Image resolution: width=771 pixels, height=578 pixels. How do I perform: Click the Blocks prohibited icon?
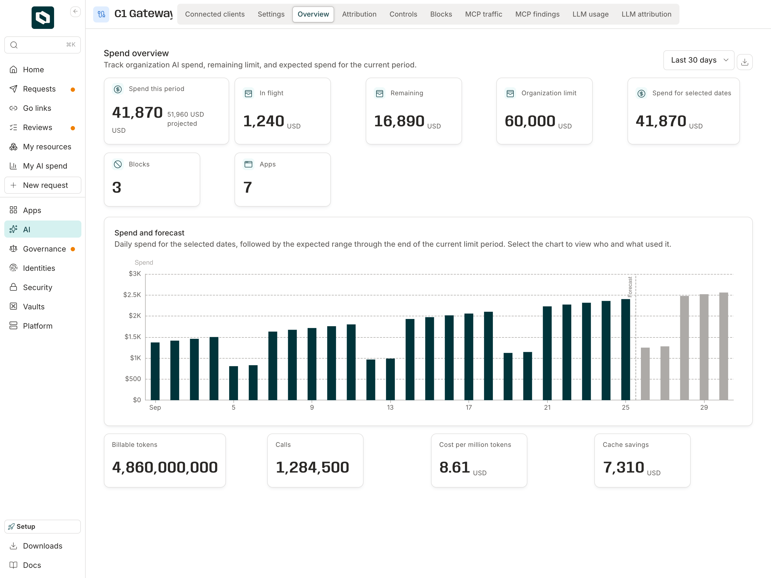tap(118, 165)
